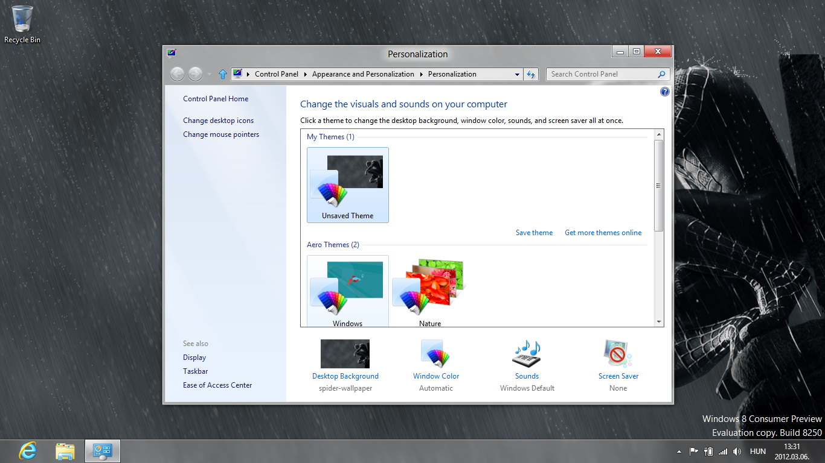Click the power icon in the system tray
Screen dimensions: 825x463
[x=708, y=451]
